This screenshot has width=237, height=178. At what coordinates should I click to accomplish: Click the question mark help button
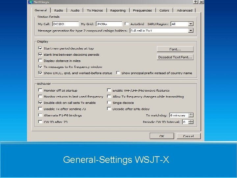tap(196, 2)
